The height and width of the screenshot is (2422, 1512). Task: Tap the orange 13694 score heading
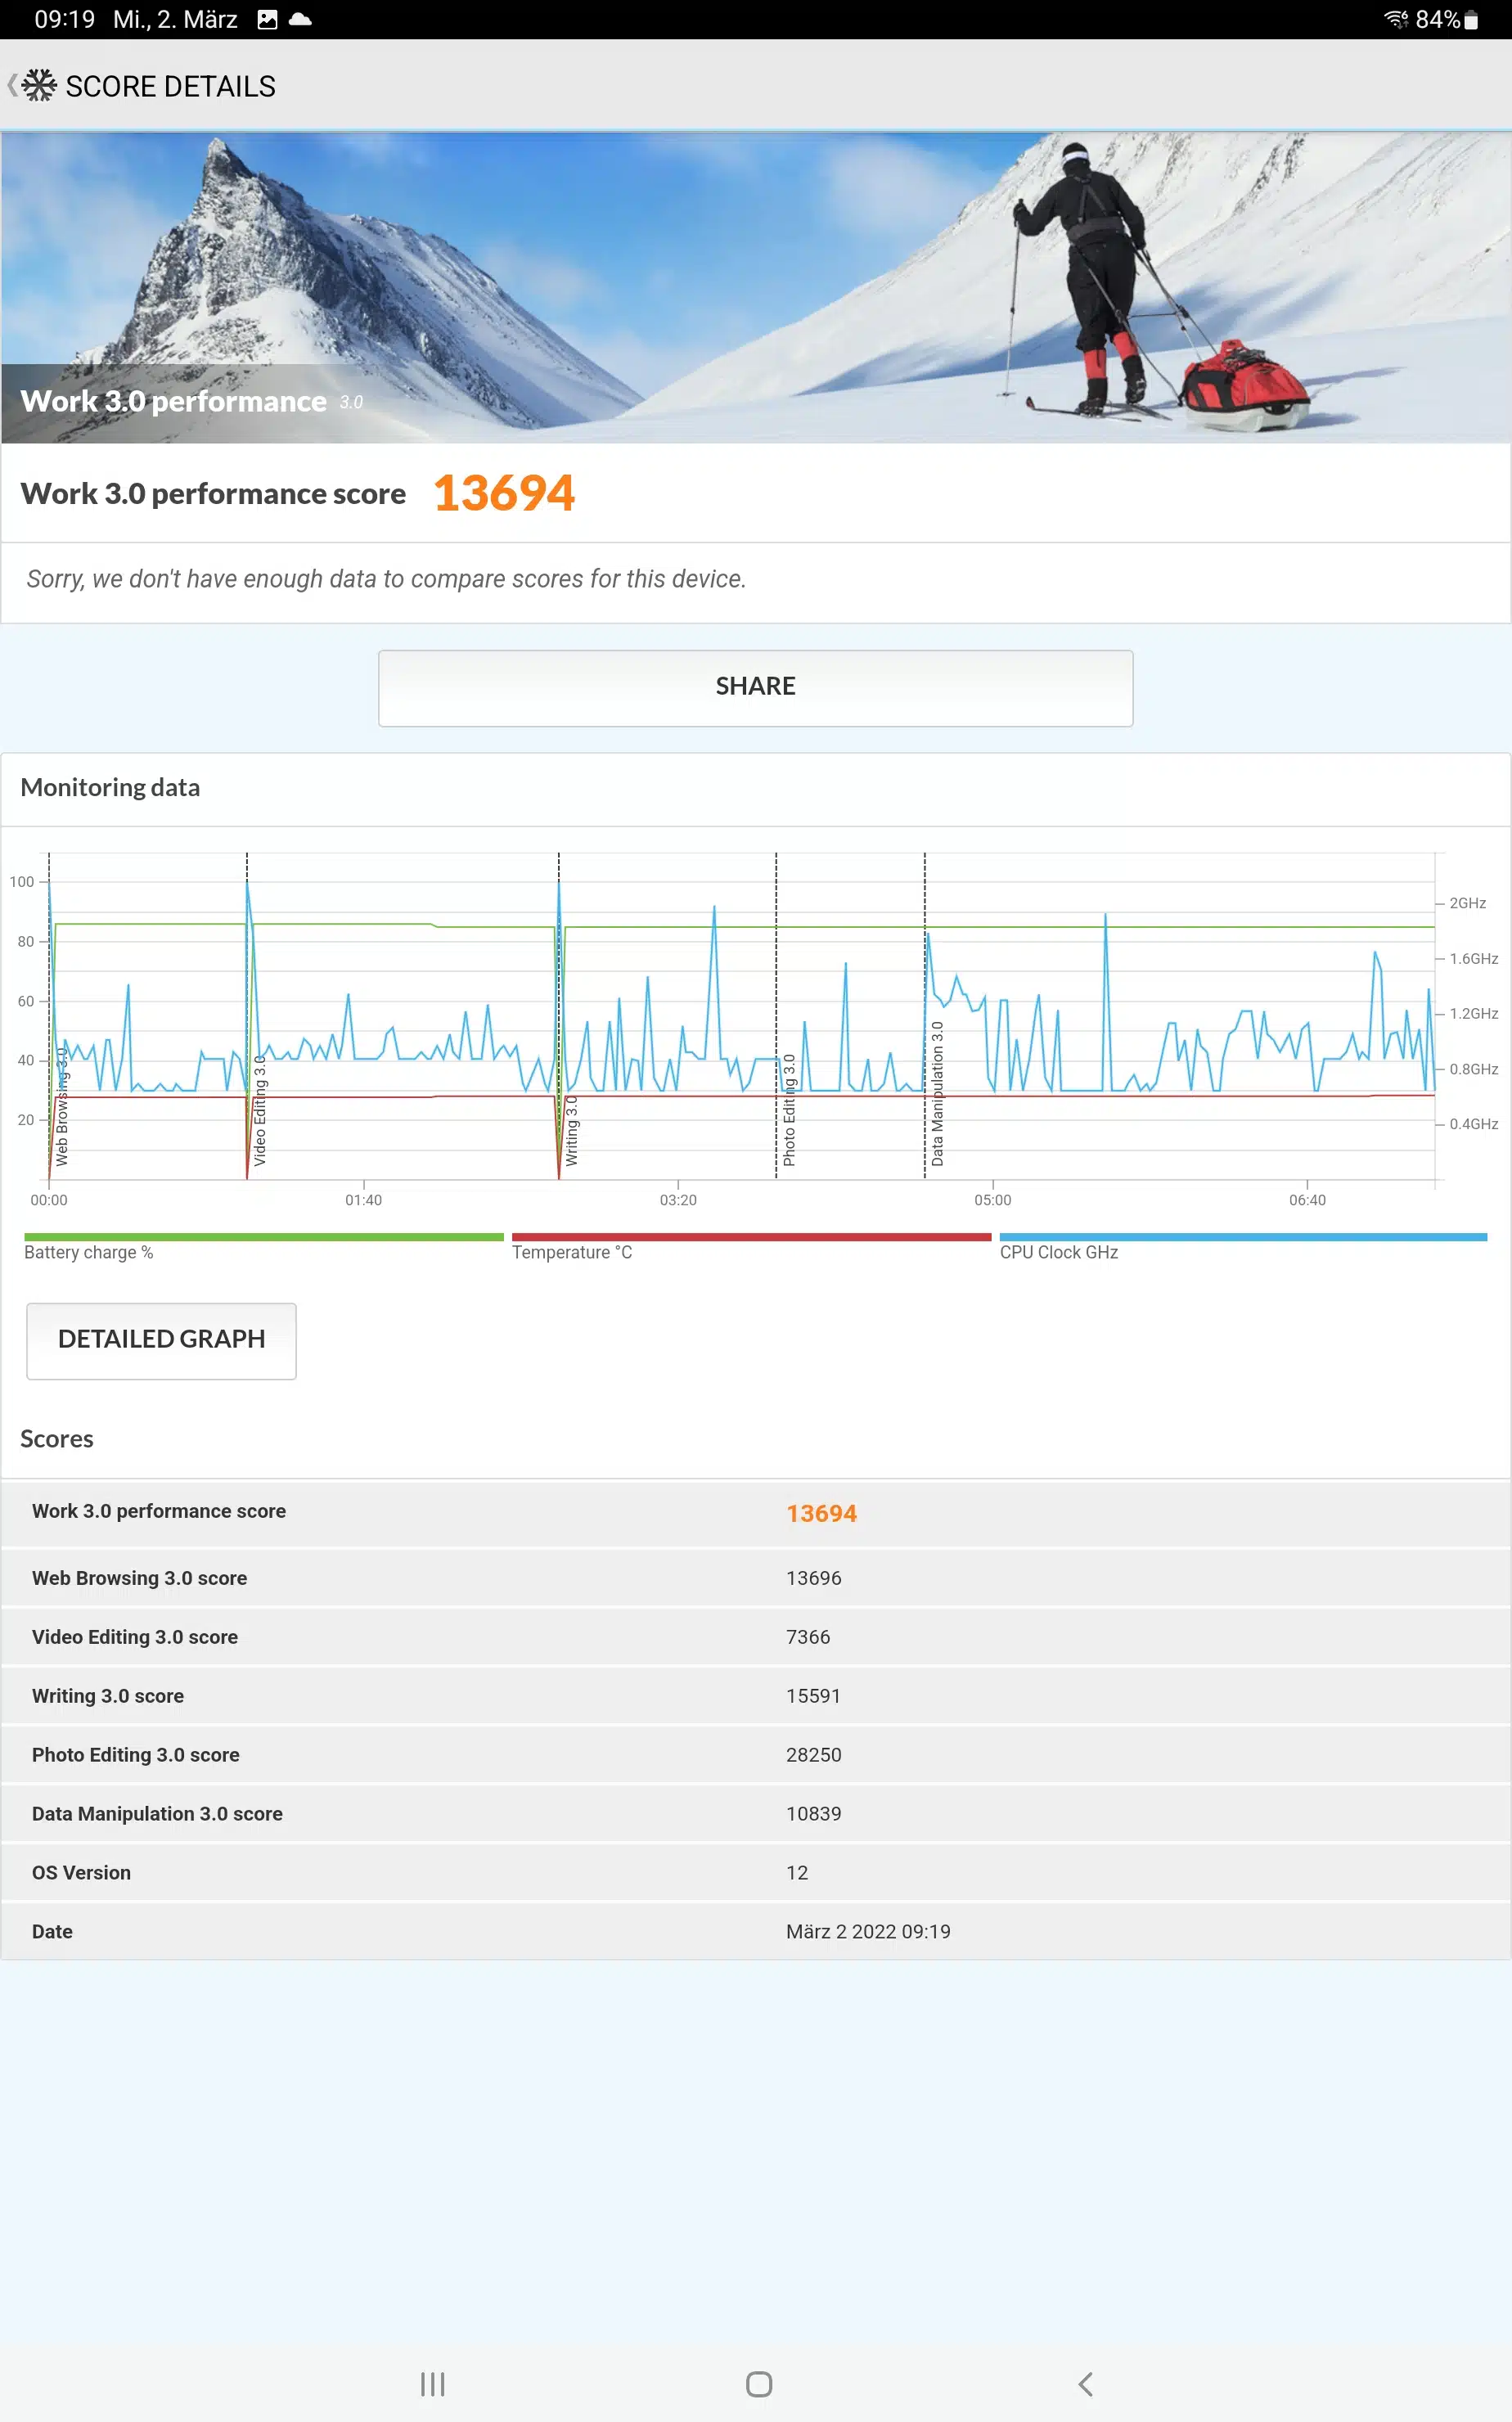tap(504, 494)
